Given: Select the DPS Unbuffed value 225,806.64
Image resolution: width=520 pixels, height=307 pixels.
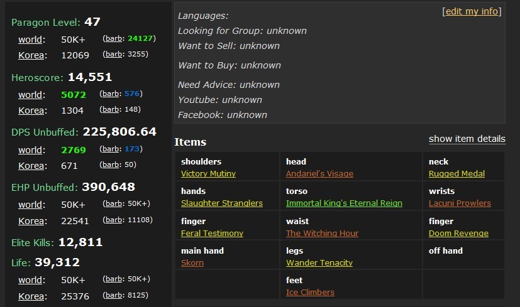Looking at the screenshot, I should [x=119, y=132].
